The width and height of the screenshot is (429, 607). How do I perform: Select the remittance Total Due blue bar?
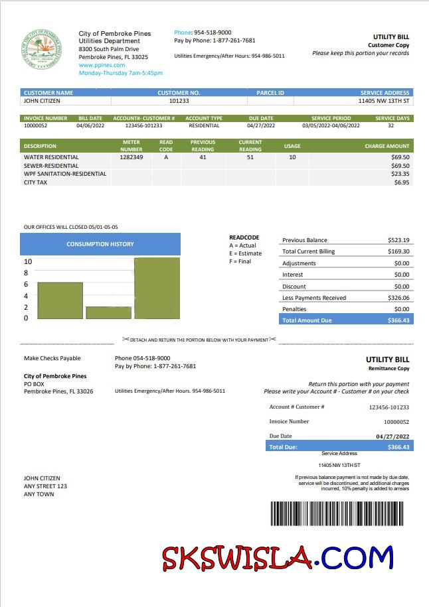(x=339, y=447)
